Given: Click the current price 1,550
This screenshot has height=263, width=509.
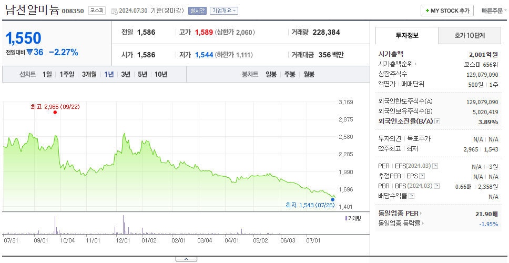Looking at the screenshot, I should pyautogui.click(x=23, y=38).
